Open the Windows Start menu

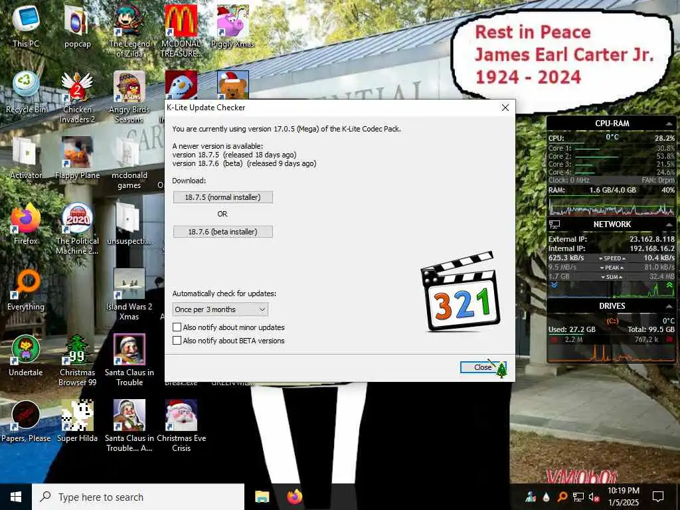tap(16, 497)
